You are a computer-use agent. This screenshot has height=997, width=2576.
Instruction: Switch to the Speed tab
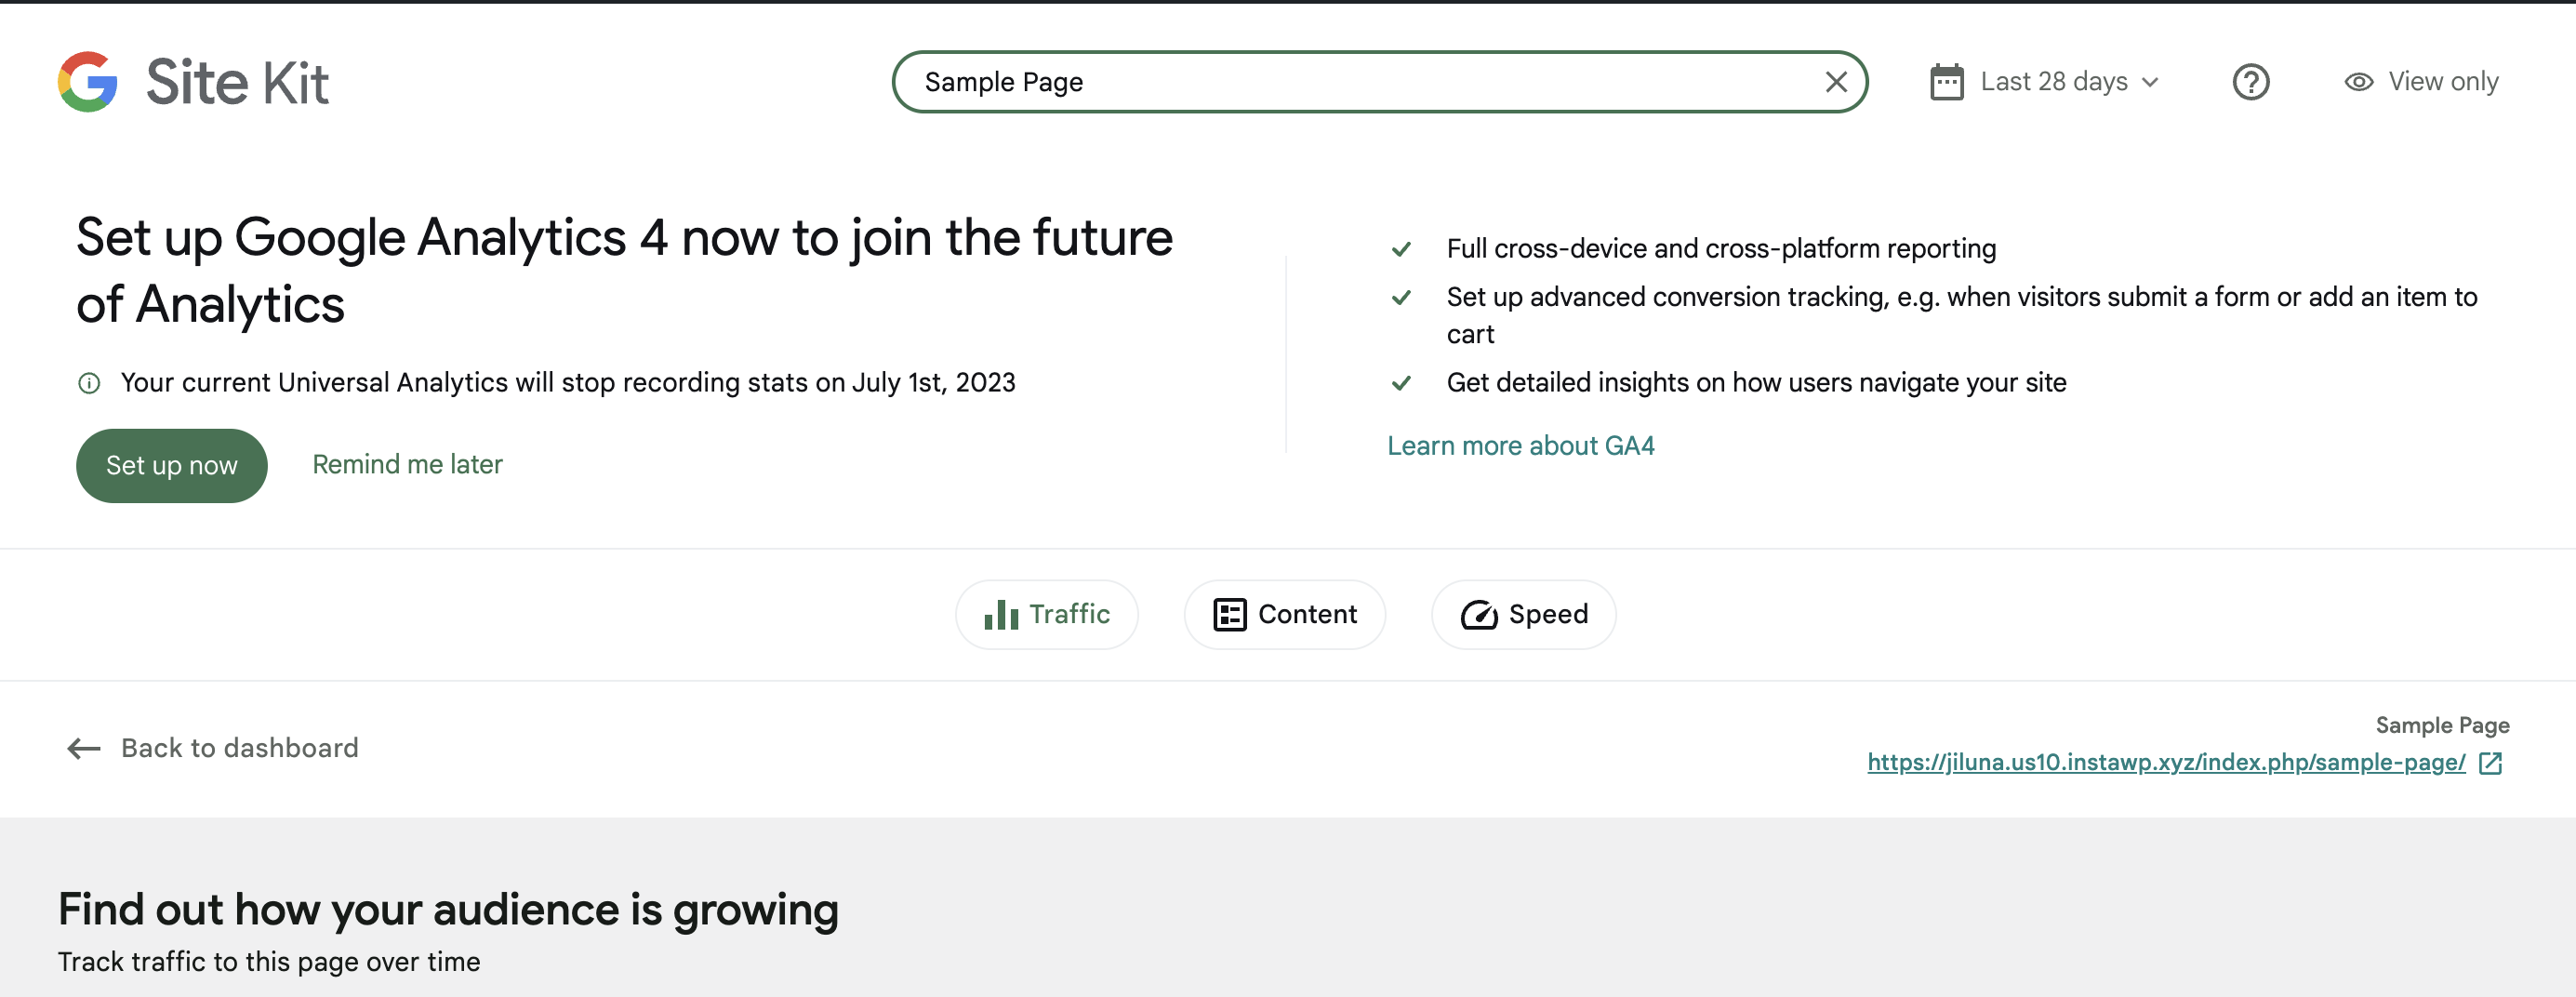click(x=1523, y=614)
